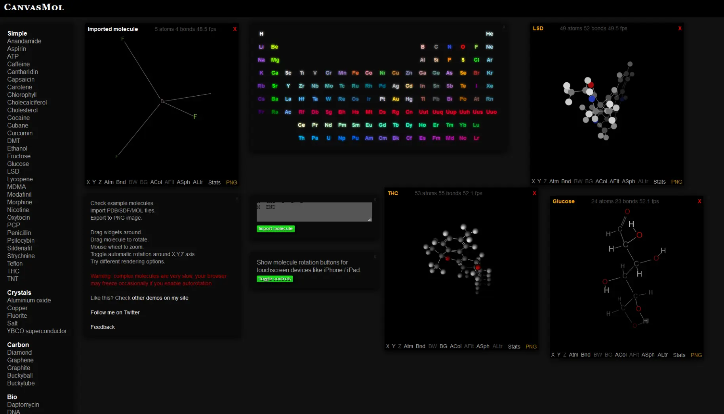
Task: Toggle X rotation in Imported molecule widget
Action: tap(88, 182)
